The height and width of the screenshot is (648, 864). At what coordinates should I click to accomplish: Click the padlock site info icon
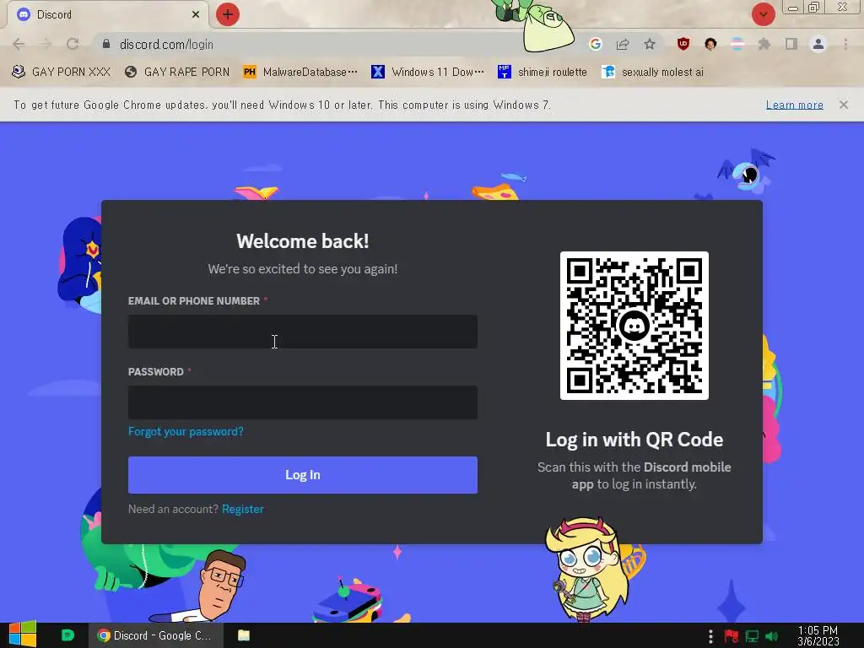tap(106, 44)
